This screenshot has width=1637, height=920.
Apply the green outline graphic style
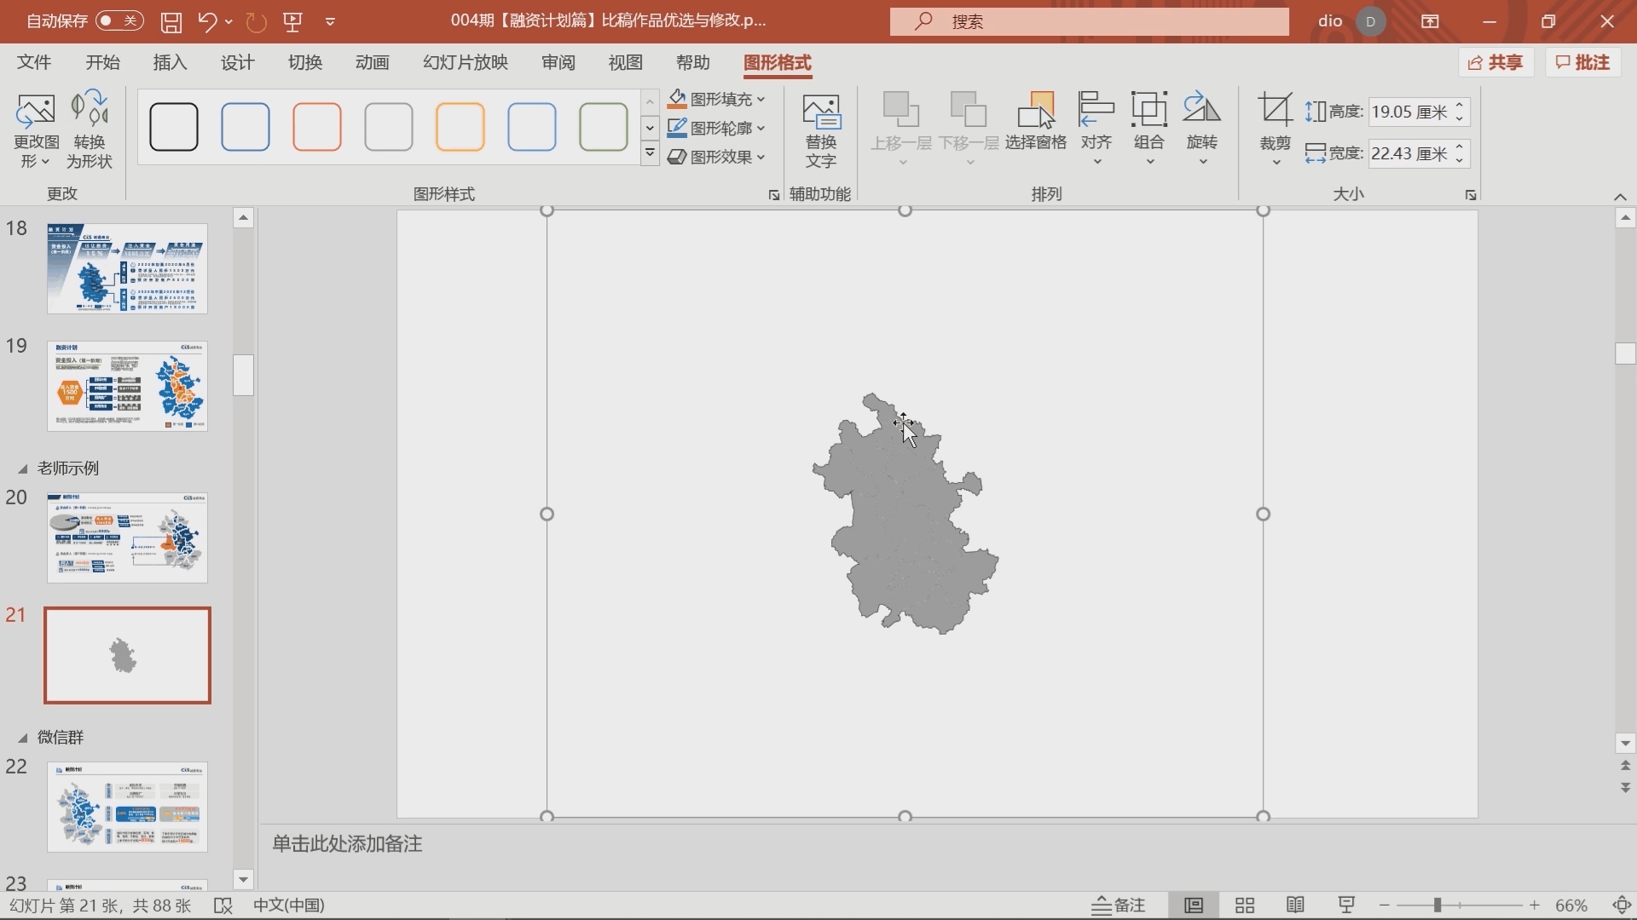tap(604, 127)
